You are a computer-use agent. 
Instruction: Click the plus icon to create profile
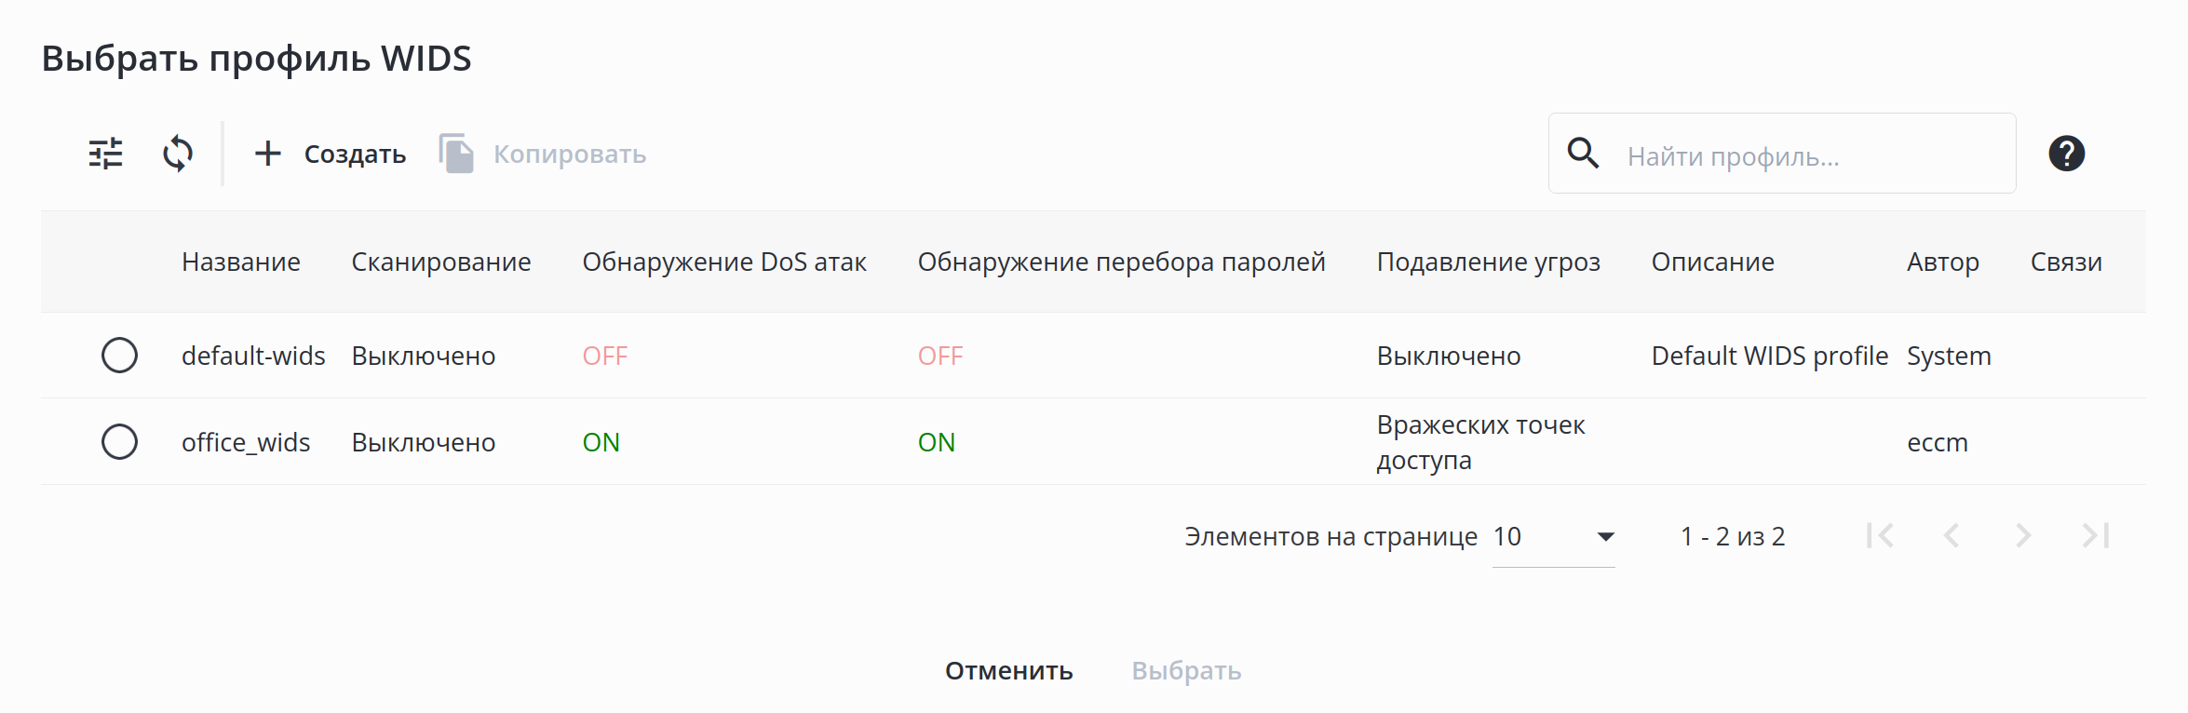(268, 154)
